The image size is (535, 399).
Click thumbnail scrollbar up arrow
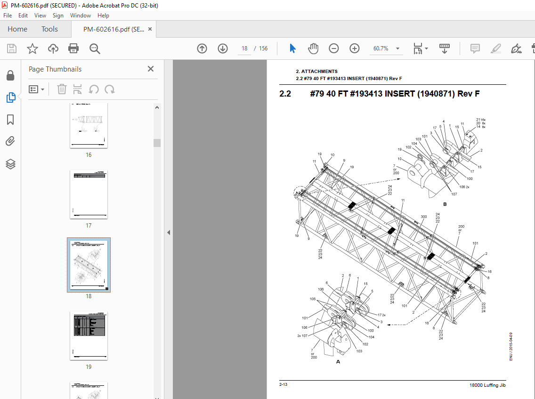coord(157,107)
